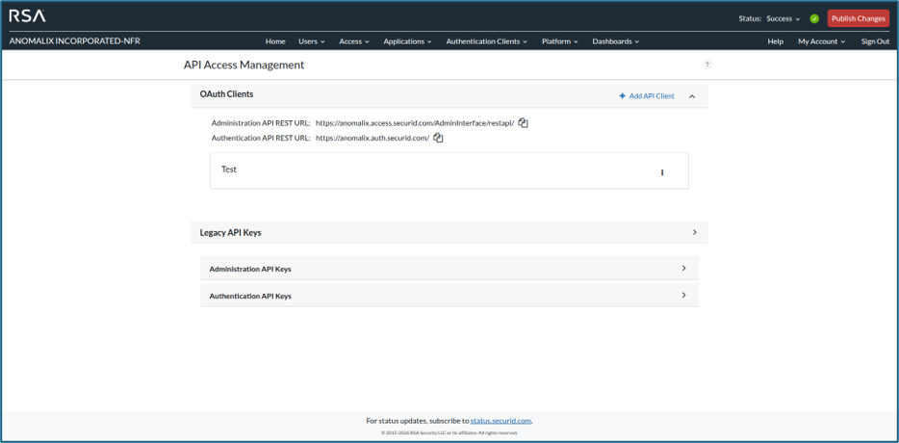The height and width of the screenshot is (443, 899).
Task: Open the Access menu
Action: click(x=354, y=41)
